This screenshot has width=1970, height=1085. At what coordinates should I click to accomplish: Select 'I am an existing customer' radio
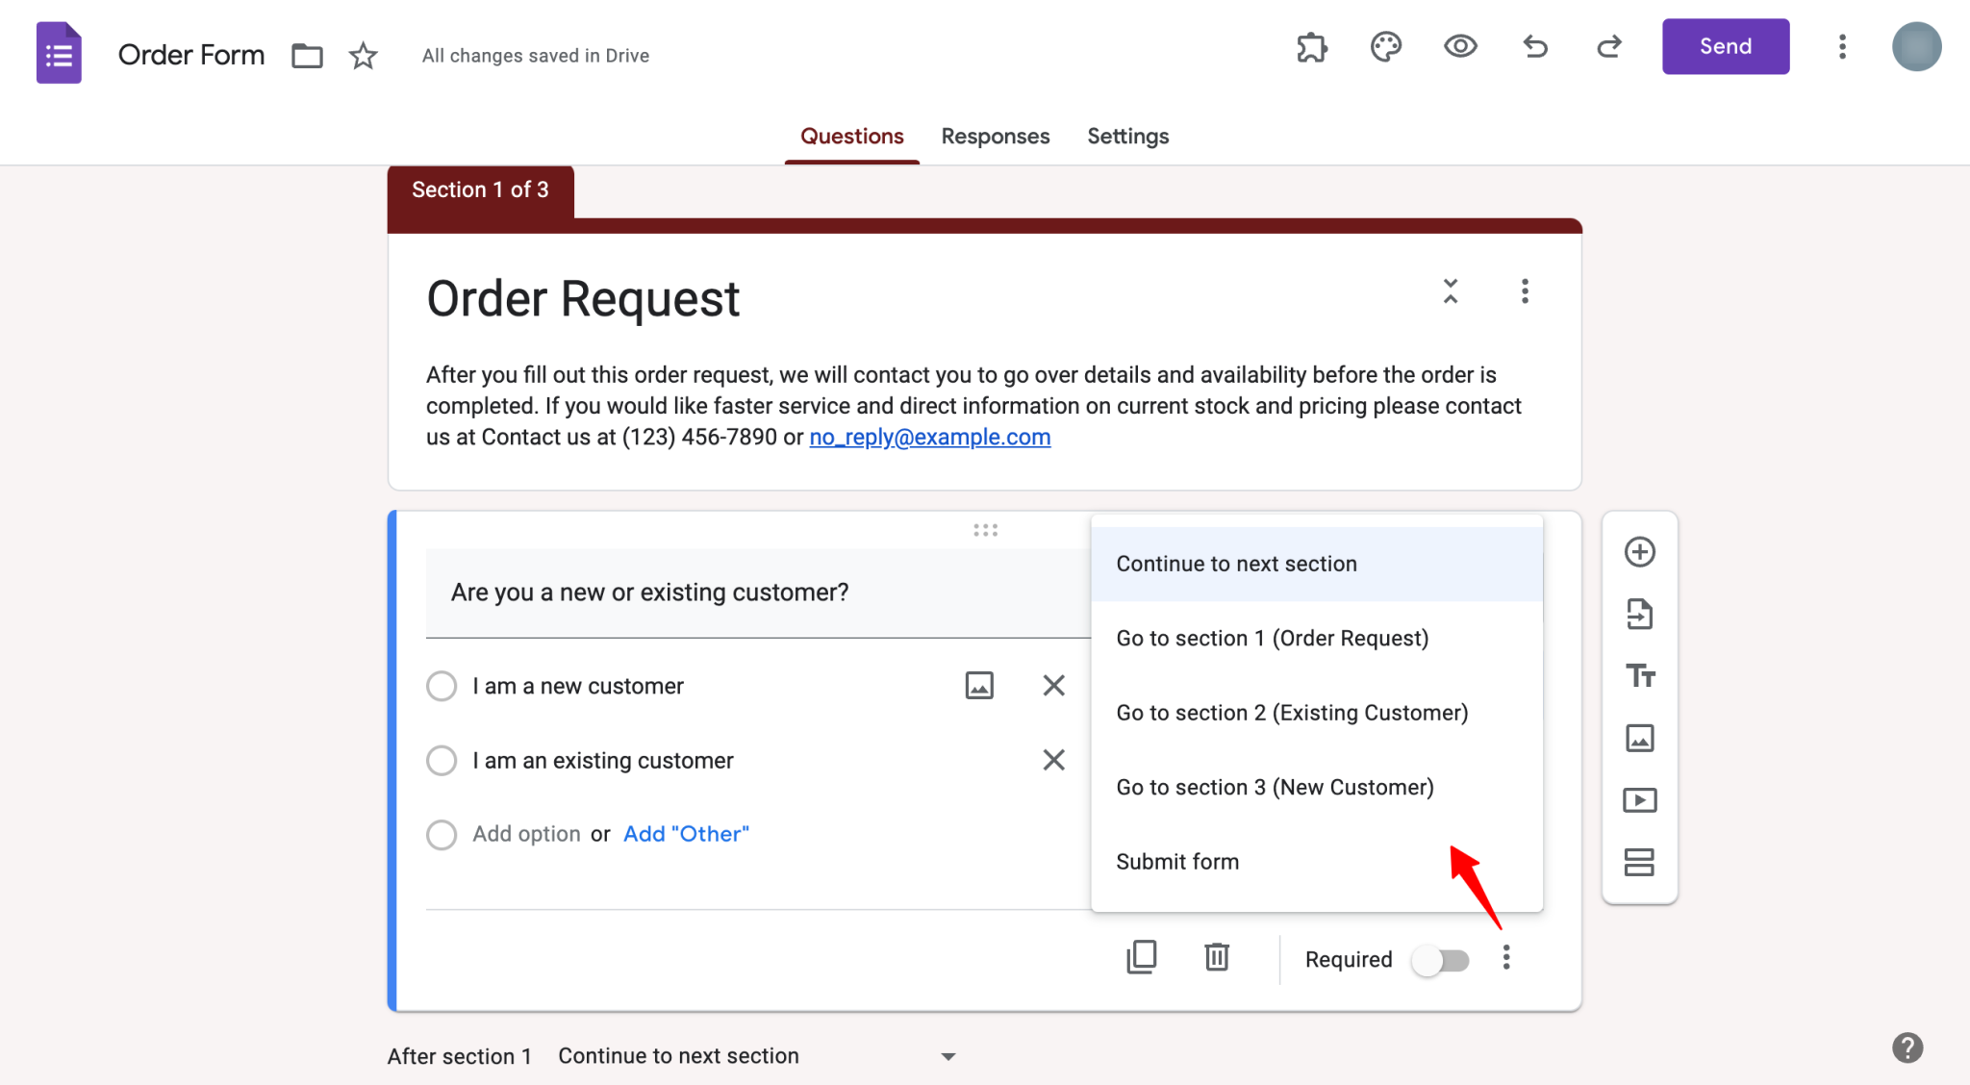tap(442, 761)
